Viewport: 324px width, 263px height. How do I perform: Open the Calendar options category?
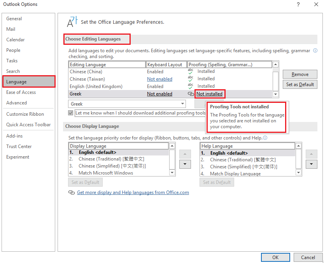(x=15, y=40)
